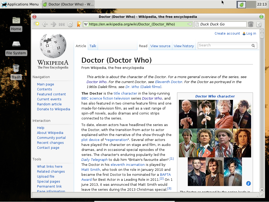Click Permanent link in Tools
269x202 pixels.
(49, 186)
